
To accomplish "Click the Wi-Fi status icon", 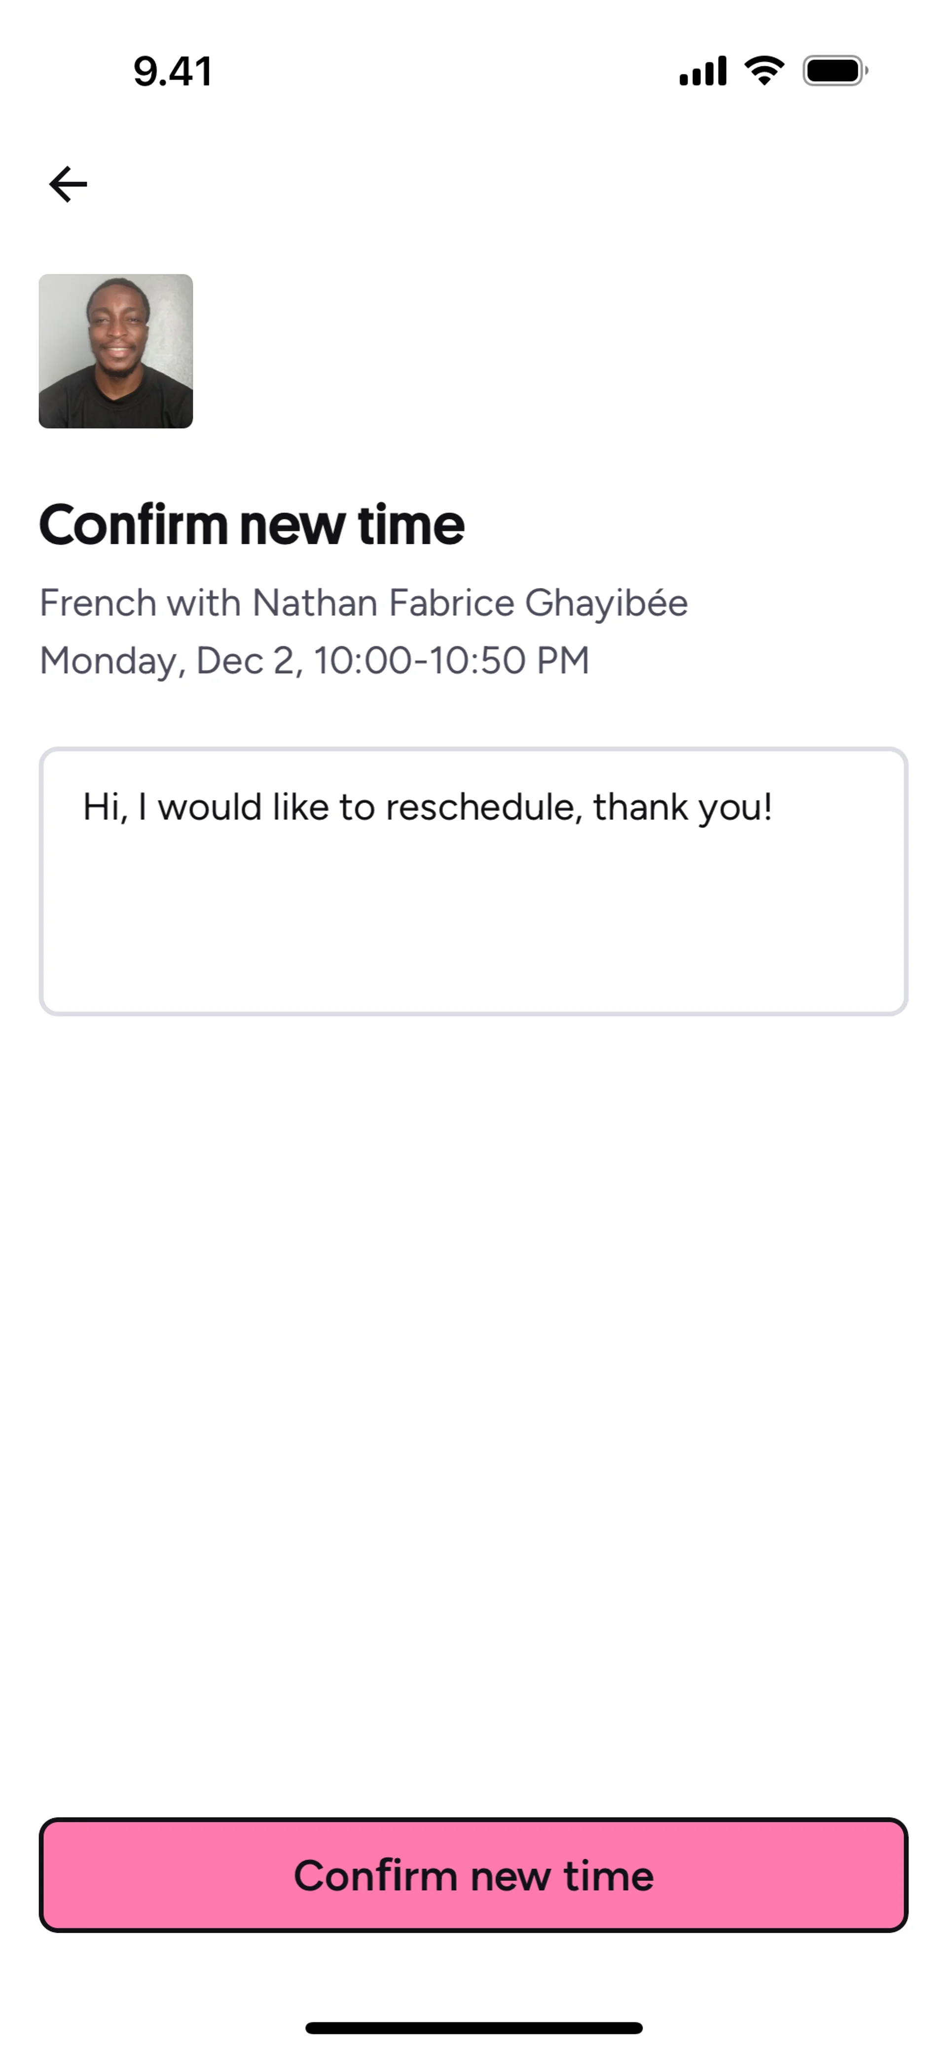I will coord(764,71).
